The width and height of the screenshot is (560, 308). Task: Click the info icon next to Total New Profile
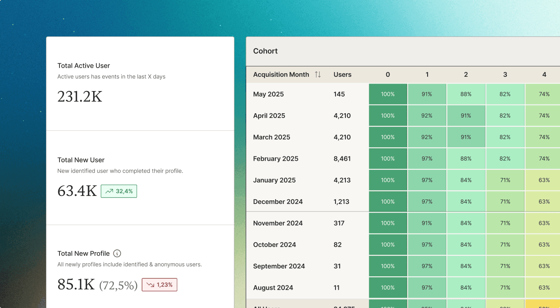pyautogui.click(x=117, y=253)
